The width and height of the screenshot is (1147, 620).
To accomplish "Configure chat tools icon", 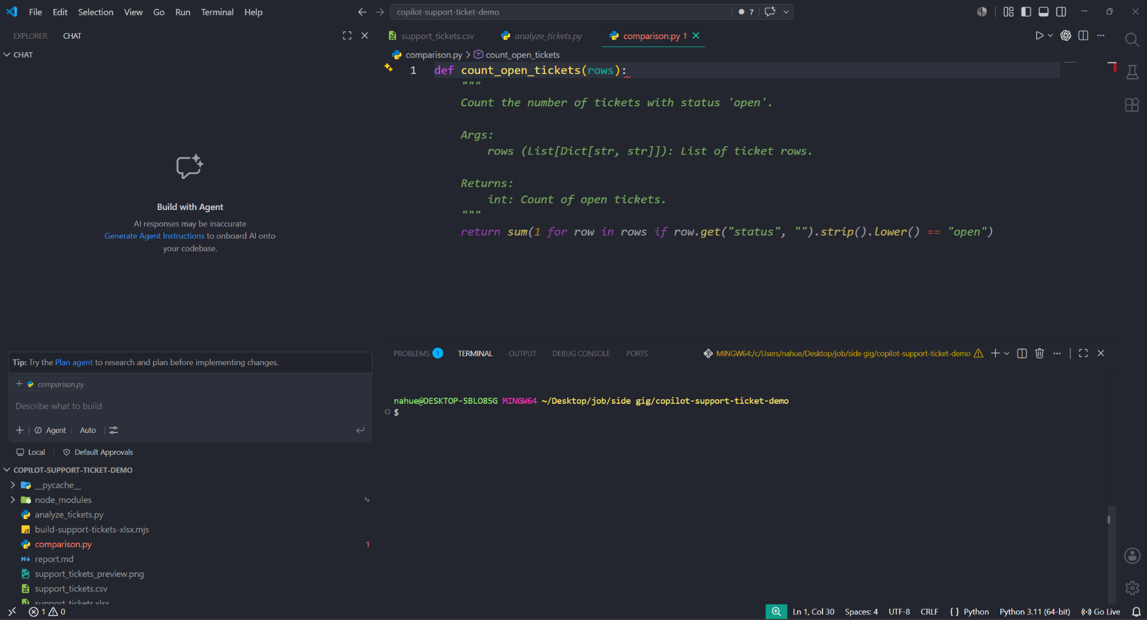I will point(113,430).
